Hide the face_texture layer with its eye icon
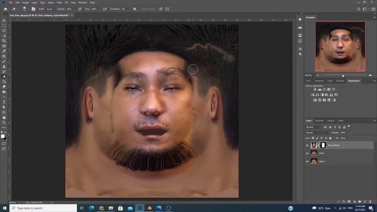The height and width of the screenshot is (212, 377). coord(307,145)
